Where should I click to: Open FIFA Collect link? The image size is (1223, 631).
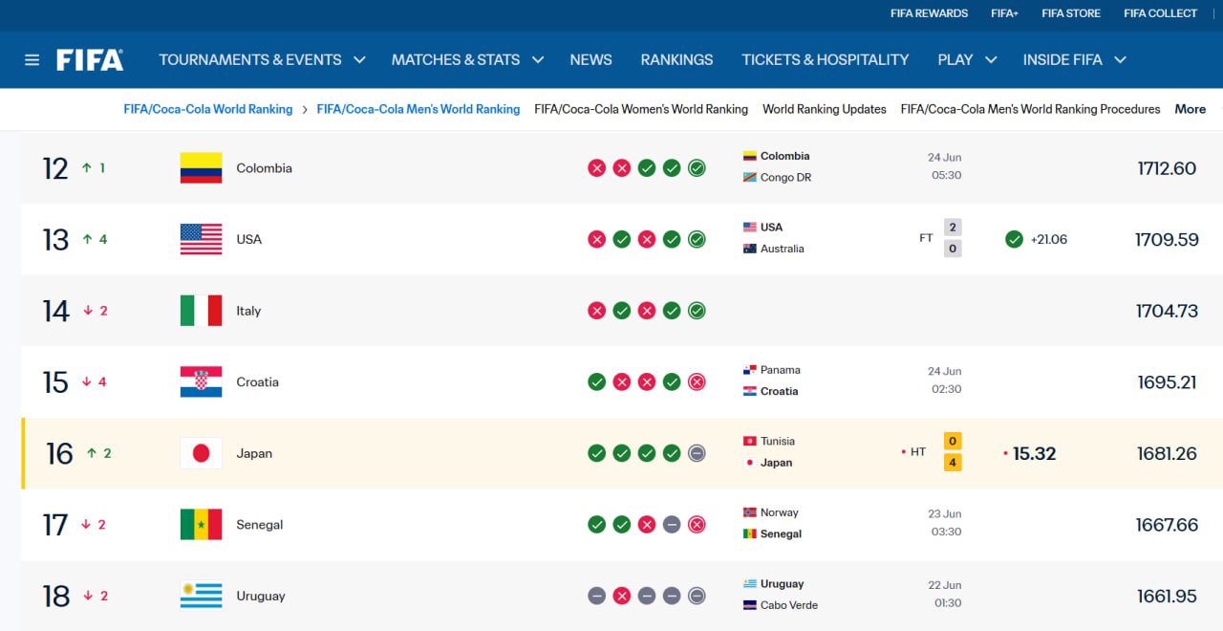tap(1160, 13)
